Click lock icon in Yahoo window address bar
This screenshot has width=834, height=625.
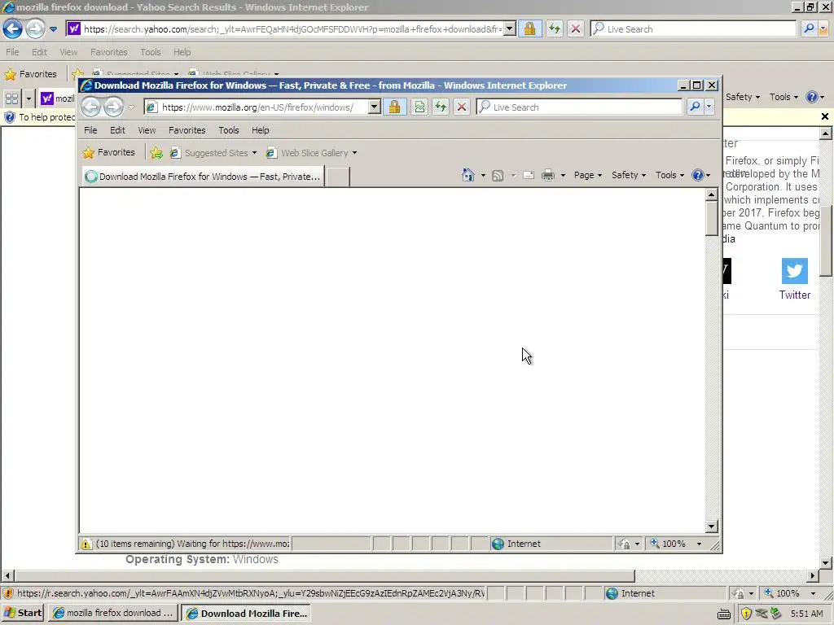click(529, 28)
